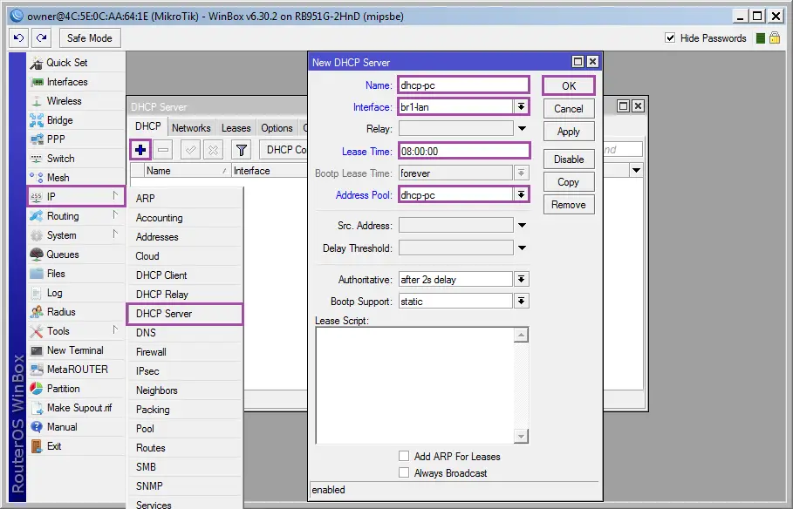
Task: Expand the Routing submenu
Action: (76, 216)
